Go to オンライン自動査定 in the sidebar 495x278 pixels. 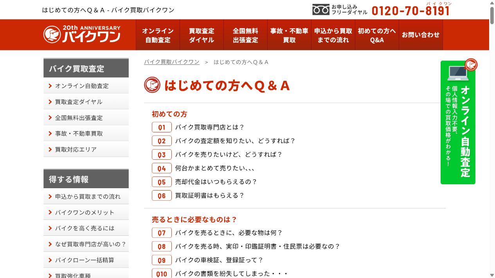86,86
